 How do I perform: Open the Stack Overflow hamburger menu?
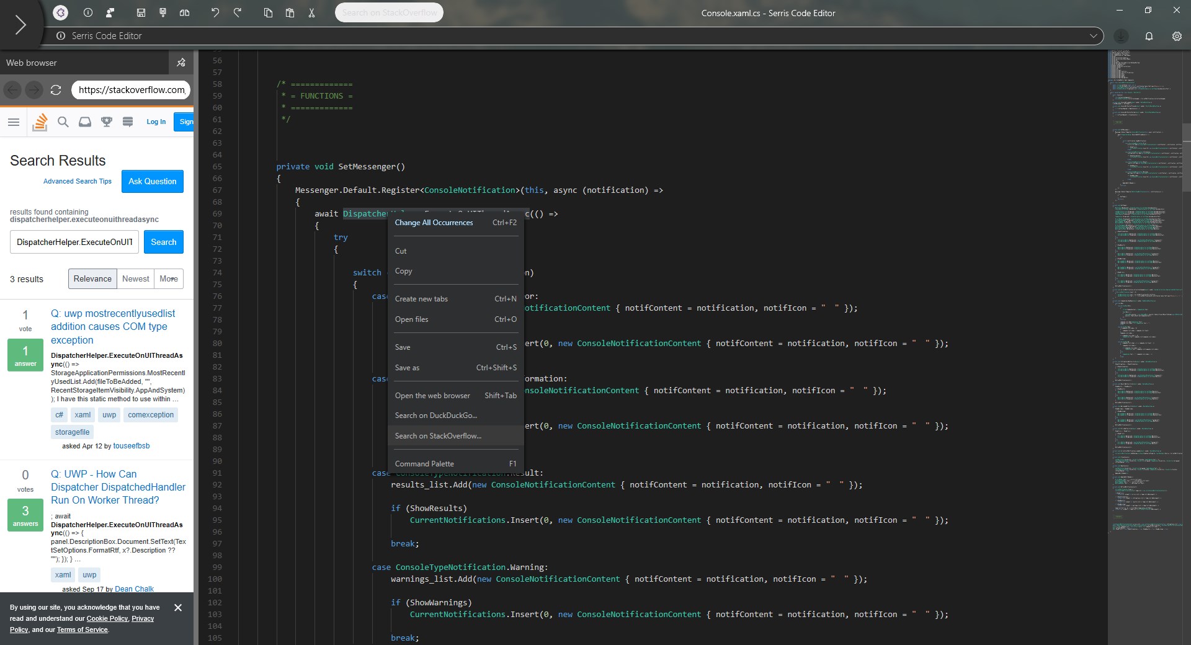coord(14,122)
